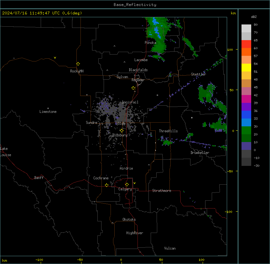Screen dimensions: 270x264
Task: Click the Vulcan city label
Action: [x=170, y=248]
